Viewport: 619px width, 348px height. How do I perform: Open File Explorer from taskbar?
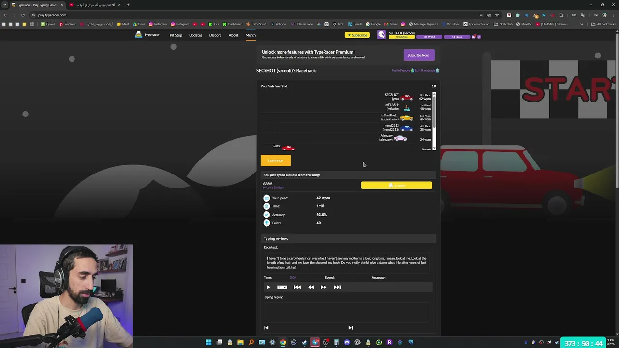[240, 342]
